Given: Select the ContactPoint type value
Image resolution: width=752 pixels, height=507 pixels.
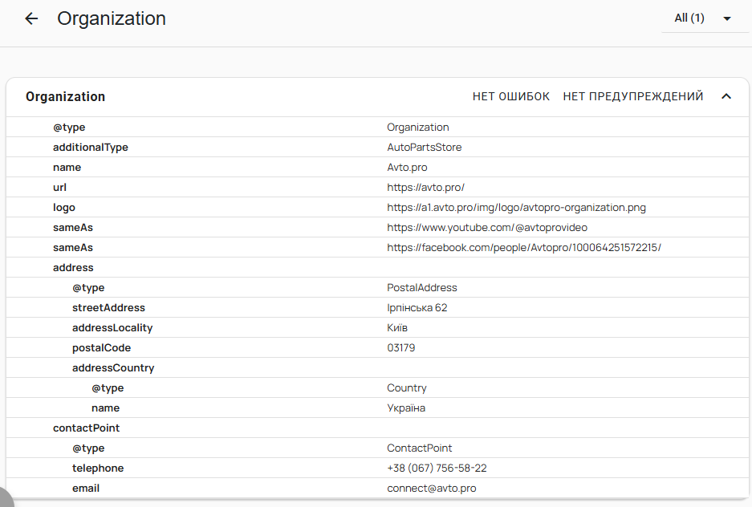Looking at the screenshot, I should point(420,448).
